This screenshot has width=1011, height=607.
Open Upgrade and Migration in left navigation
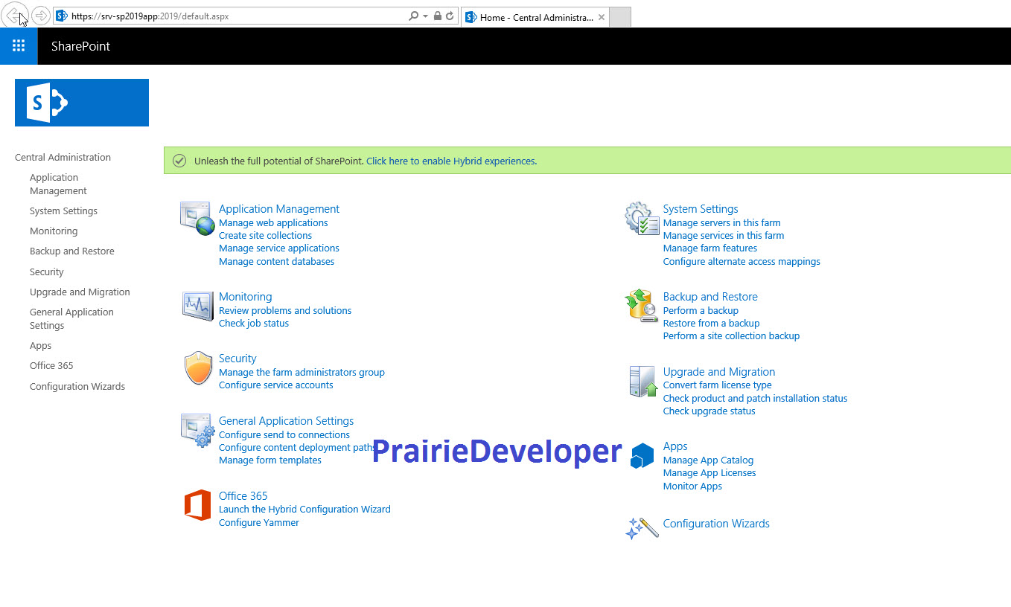80,292
